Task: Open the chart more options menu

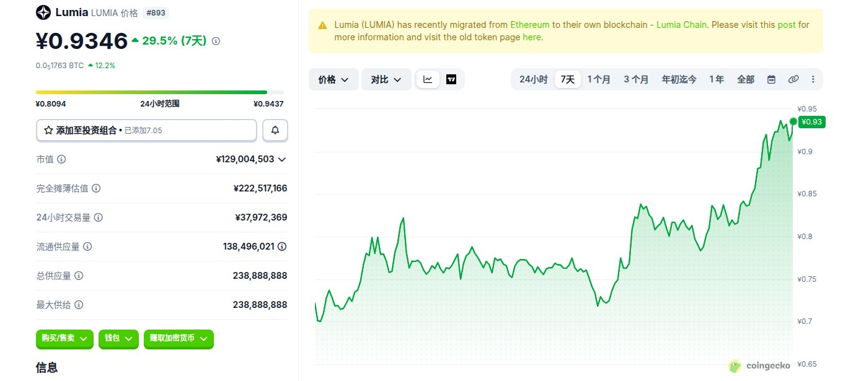Action: (813, 79)
